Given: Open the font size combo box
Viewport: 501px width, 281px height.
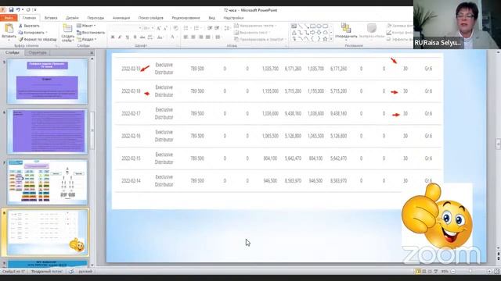Looking at the screenshot, I should pos(148,28).
